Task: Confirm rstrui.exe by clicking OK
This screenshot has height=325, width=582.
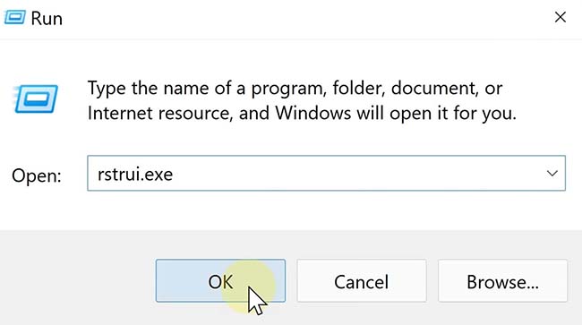Action: click(x=220, y=281)
